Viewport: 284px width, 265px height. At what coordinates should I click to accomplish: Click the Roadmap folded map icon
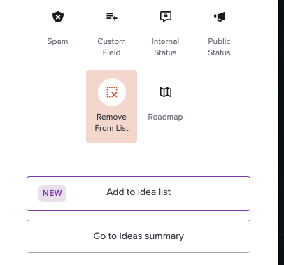(x=166, y=92)
